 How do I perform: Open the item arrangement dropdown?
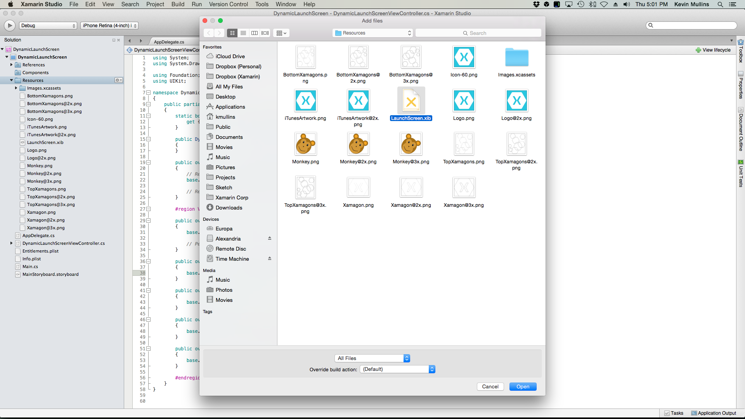281,33
